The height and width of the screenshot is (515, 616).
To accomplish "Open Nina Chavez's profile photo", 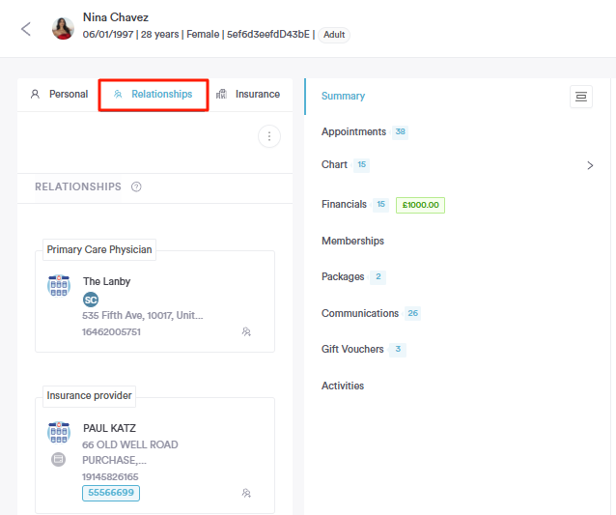I will pos(63,28).
